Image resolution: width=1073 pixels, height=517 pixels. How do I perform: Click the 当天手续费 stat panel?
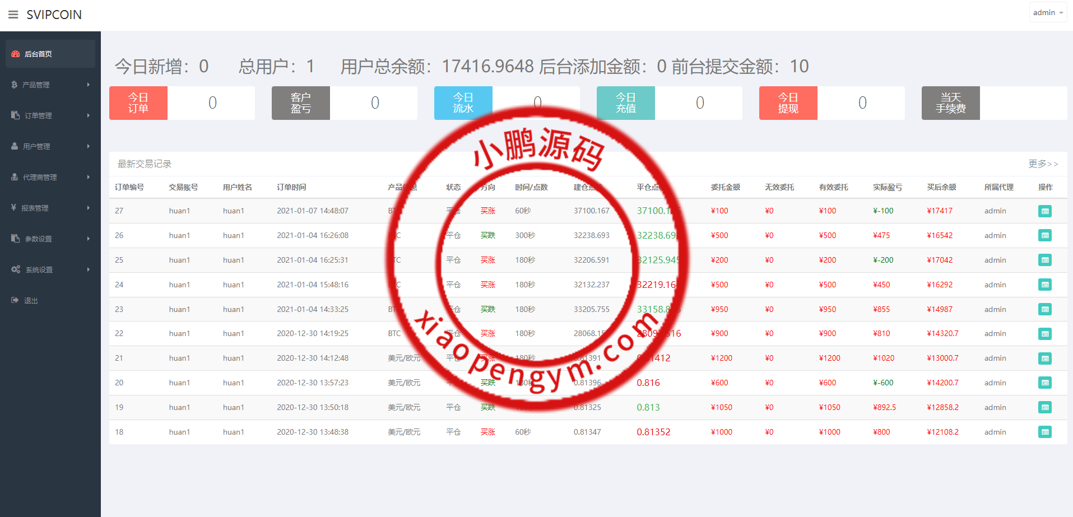(950, 103)
